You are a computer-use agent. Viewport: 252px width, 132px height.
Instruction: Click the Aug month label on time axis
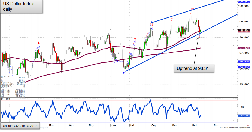(153, 125)
